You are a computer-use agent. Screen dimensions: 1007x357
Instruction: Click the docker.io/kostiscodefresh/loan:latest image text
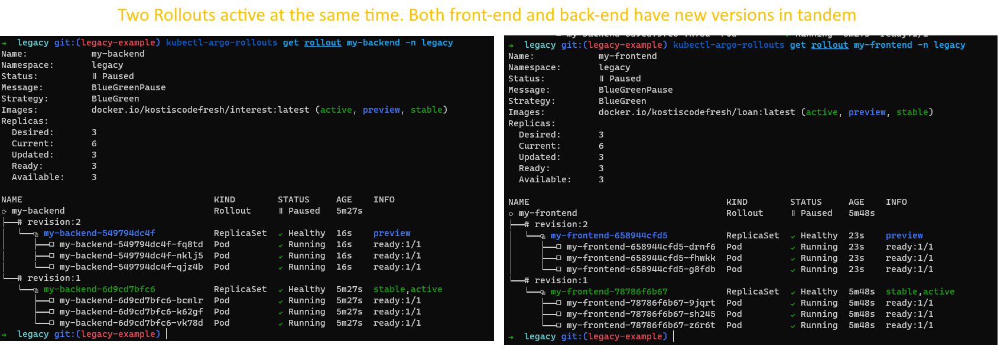tap(696, 113)
